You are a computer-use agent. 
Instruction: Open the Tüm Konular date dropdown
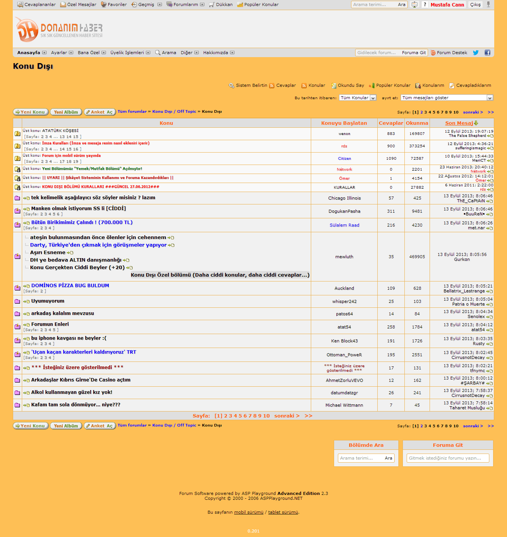click(357, 98)
